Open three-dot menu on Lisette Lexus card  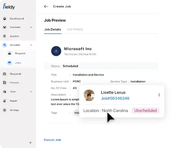[159, 95]
